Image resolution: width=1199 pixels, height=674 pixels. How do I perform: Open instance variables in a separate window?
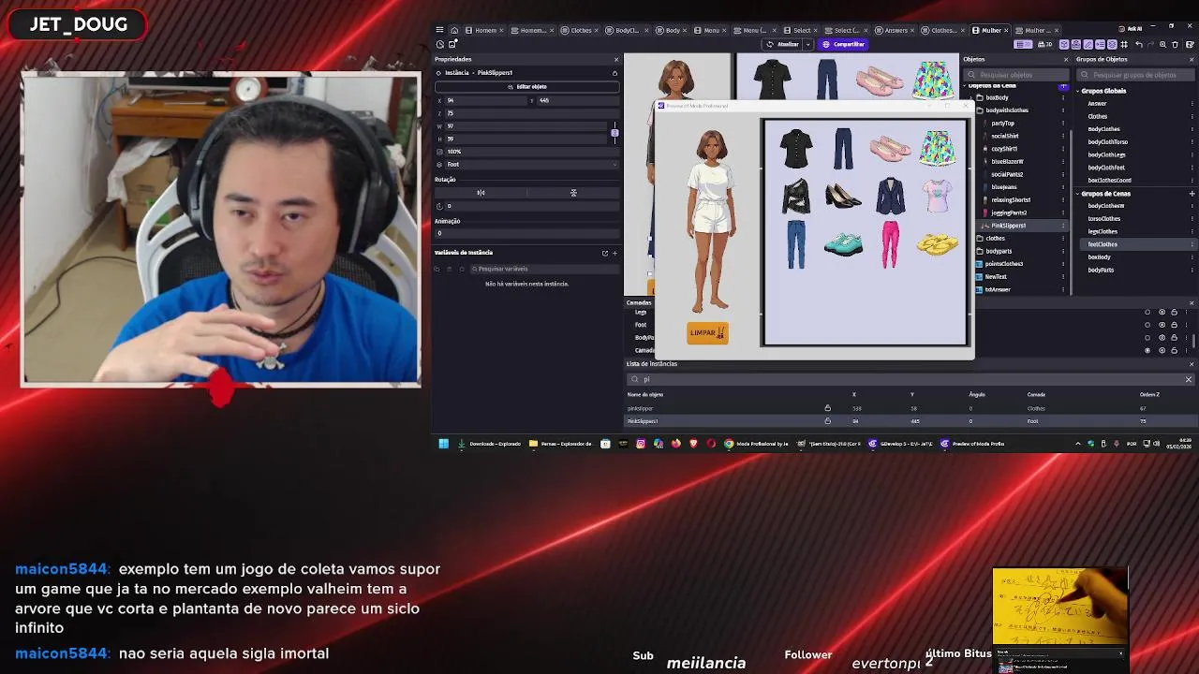pos(604,253)
